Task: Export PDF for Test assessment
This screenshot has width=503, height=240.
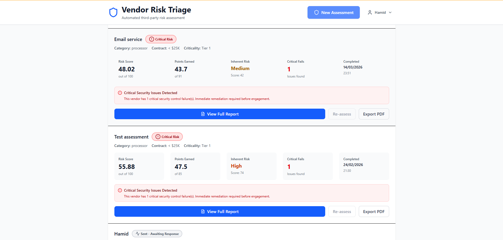Action: tap(374, 211)
